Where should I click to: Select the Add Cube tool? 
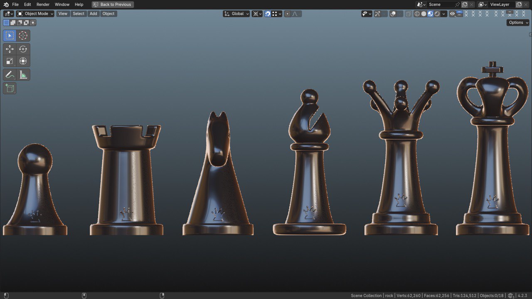point(10,88)
